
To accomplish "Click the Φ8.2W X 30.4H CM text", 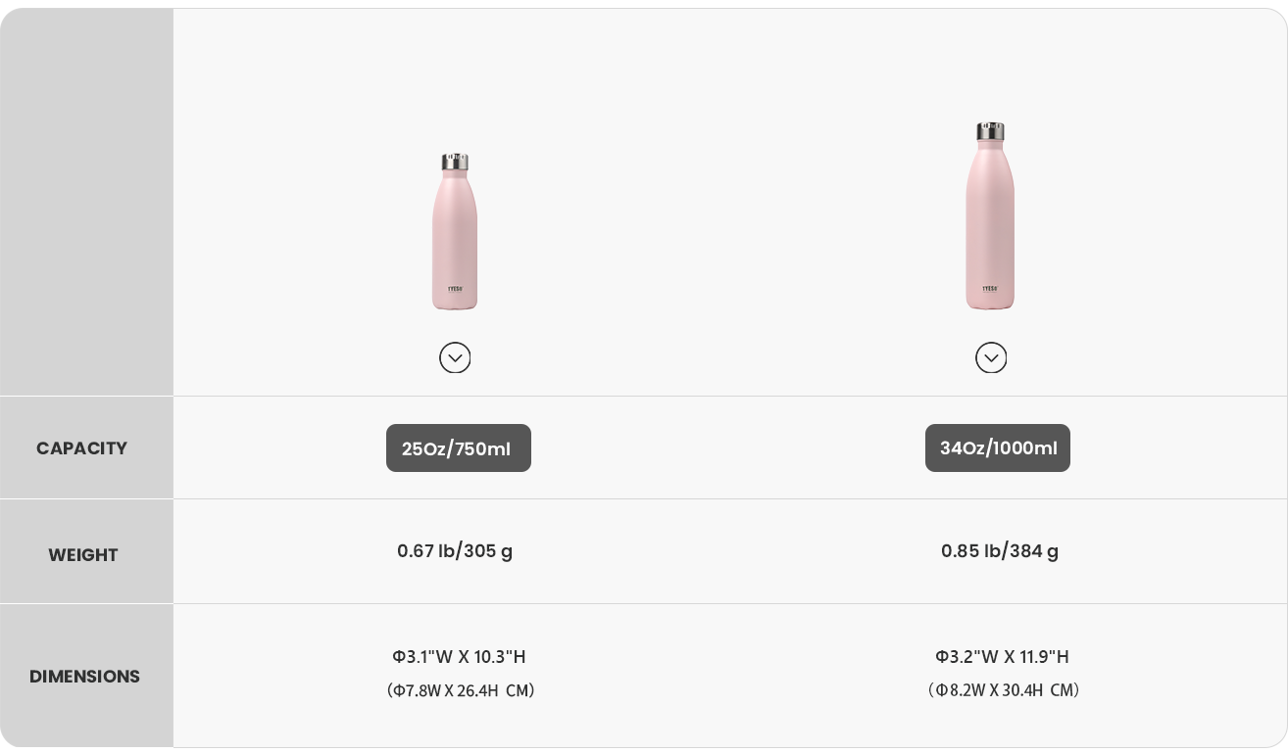I will point(1004,690).
